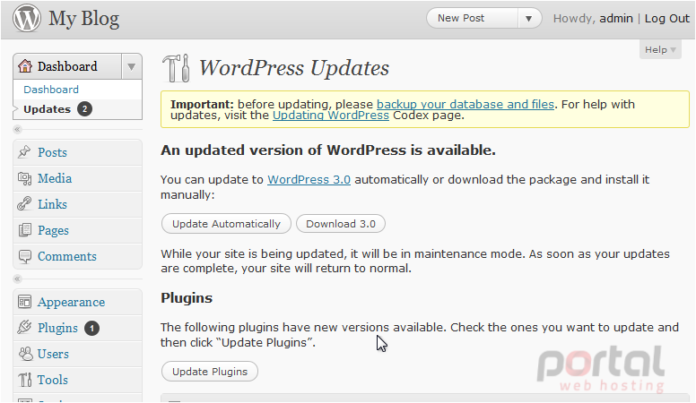Open the Plugins menu
This screenshot has height=403, width=696.
tap(57, 328)
